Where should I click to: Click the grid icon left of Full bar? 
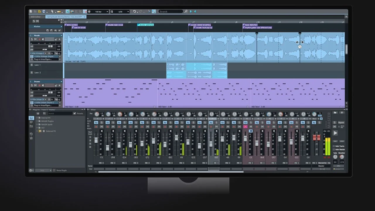click(x=89, y=11)
